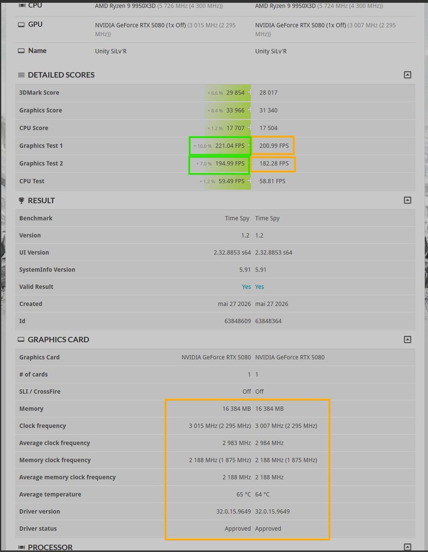The width and height of the screenshot is (428, 552).
Task: Click the plus marker in CPU Score row
Action: 250,127
